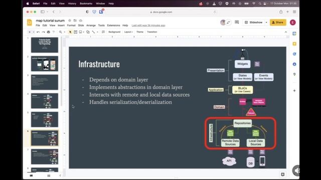Print the presentation
Viewport: 321px width, 180px height.
[x=48, y=32]
